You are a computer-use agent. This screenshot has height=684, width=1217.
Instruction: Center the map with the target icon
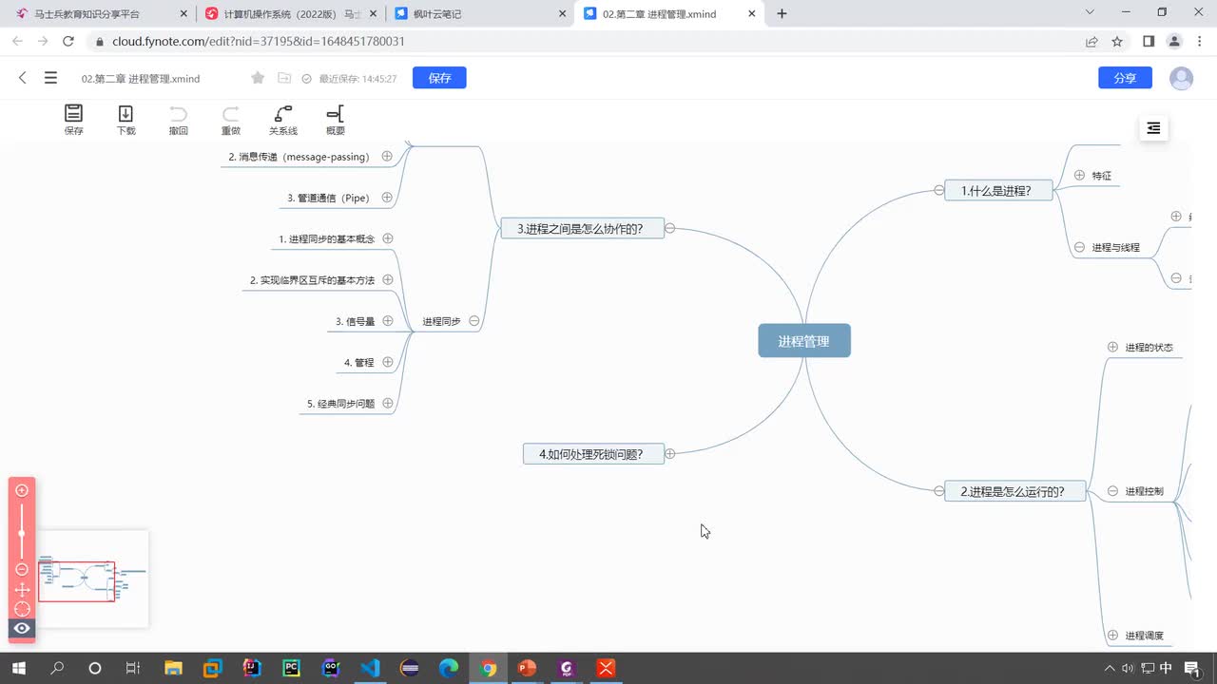(22, 609)
